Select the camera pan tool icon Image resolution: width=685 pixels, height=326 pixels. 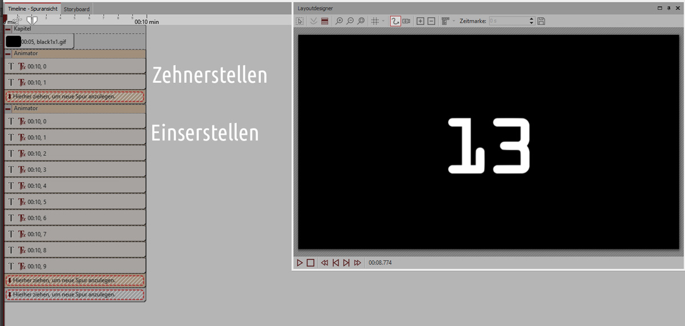(406, 21)
